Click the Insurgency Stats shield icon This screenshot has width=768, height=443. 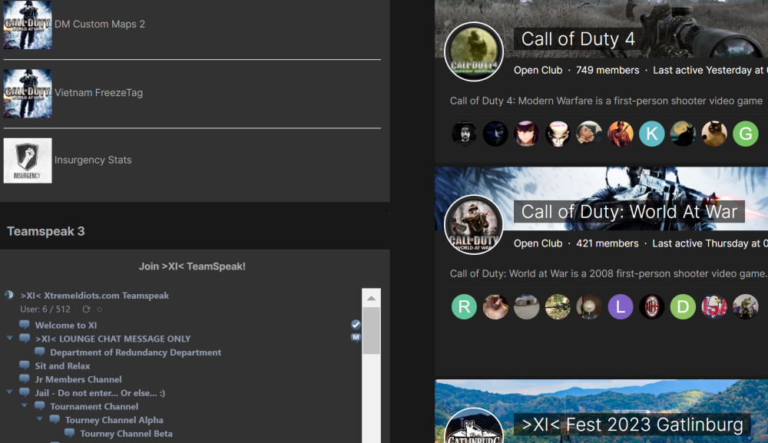28,160
